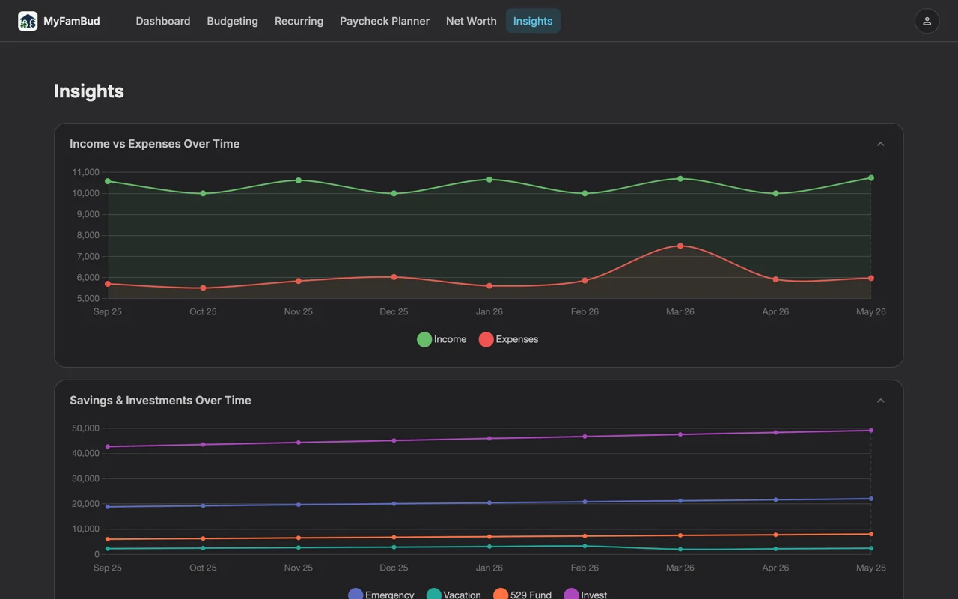Select the Insights tab

533,21
